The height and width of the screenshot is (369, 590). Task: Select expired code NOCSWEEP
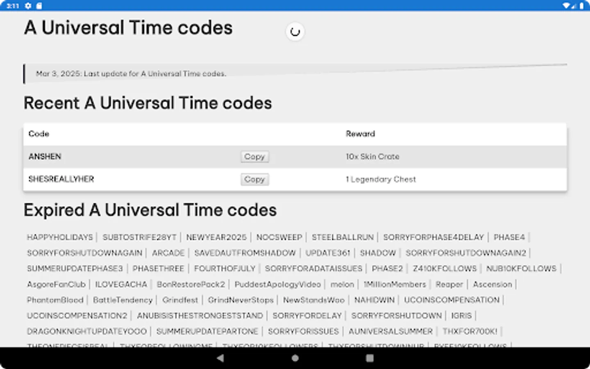(x=279, y=237)
